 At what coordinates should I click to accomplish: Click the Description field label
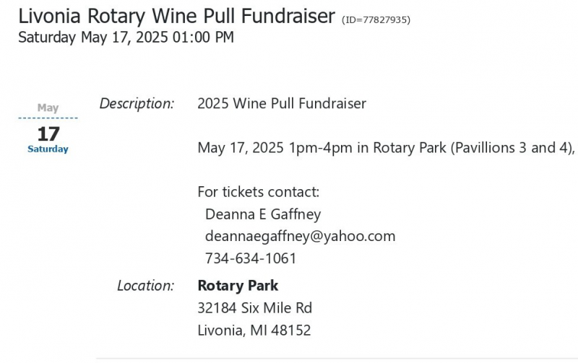tap(137, 103)
